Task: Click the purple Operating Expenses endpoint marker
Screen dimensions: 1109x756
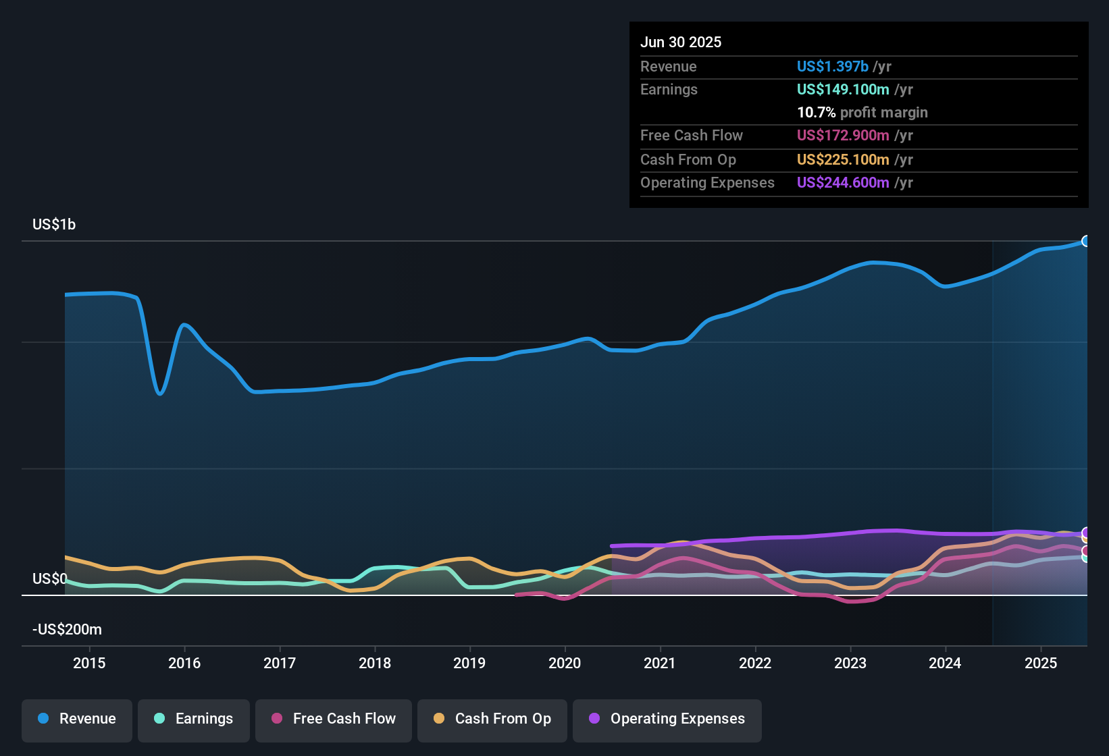Action: tap(1086, 533)
